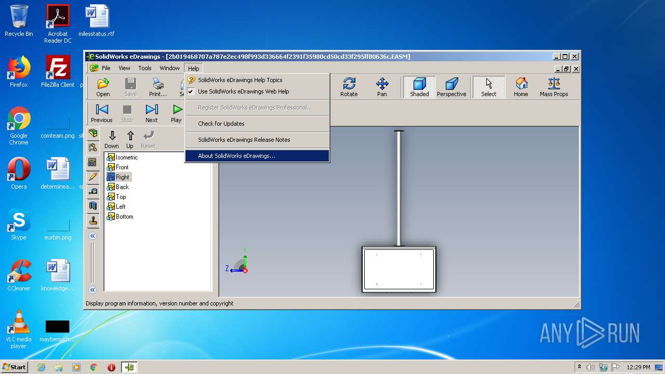Screen dimensions: 665x374
Task: Open Internet Explorer from taskbar
Action: pos(41,367)
